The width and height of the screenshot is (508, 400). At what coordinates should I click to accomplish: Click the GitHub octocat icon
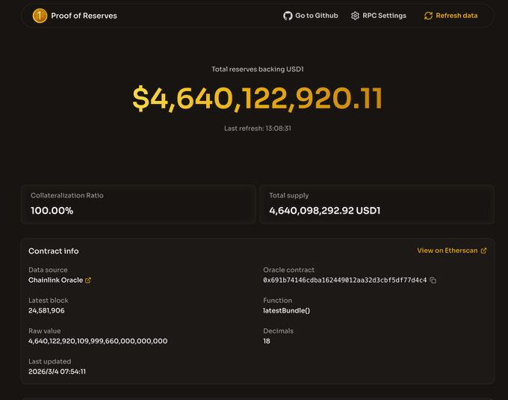pos(288,16)
